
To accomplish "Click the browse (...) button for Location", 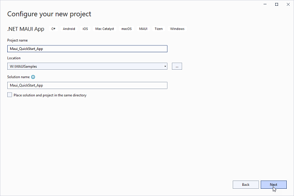I will [x=176, y=66].
